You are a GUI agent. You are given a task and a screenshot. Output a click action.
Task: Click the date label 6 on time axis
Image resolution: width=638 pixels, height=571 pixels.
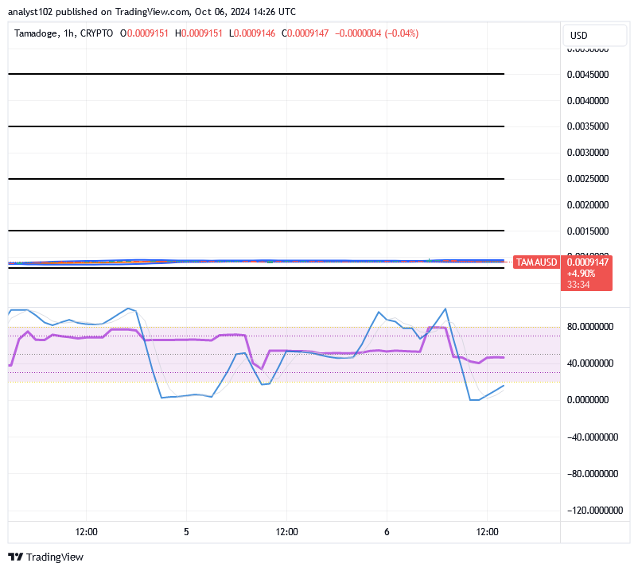387,532
